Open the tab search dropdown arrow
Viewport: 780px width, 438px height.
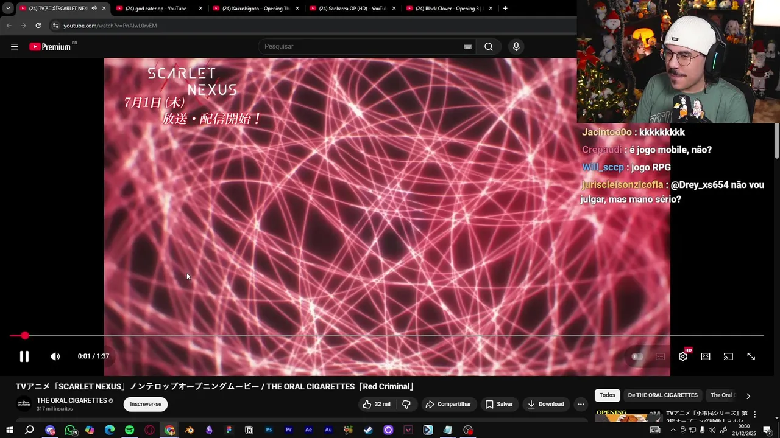(x=8, y=9)
